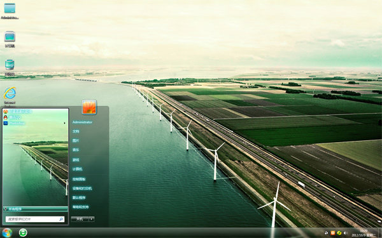Open the Internet Explorer desktop shortcut
Image resolution: width=382 pixels, height=238 pixels.
pos(10,93)
